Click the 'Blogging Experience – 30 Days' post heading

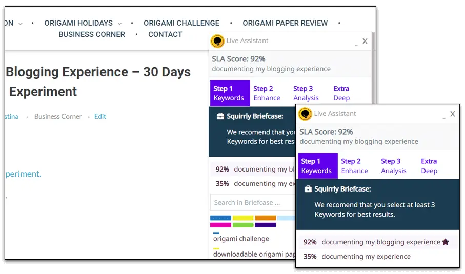[98, 72]
